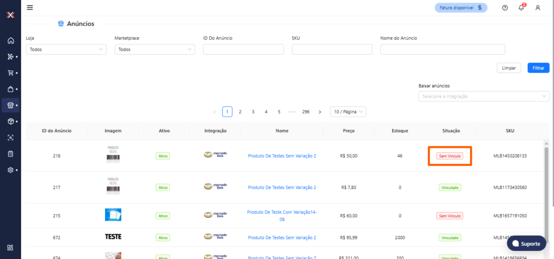Jump to last page 296
Screen dimensions: 554x259
[306, 112]
